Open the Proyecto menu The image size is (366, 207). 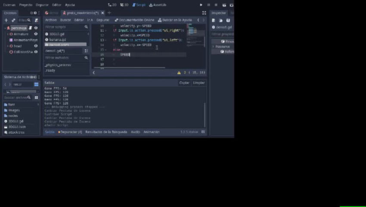coord(26,5)
